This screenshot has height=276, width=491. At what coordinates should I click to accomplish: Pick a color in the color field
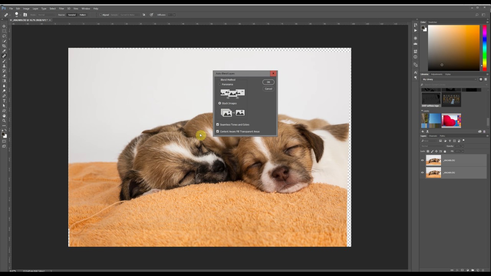point(454,48)
